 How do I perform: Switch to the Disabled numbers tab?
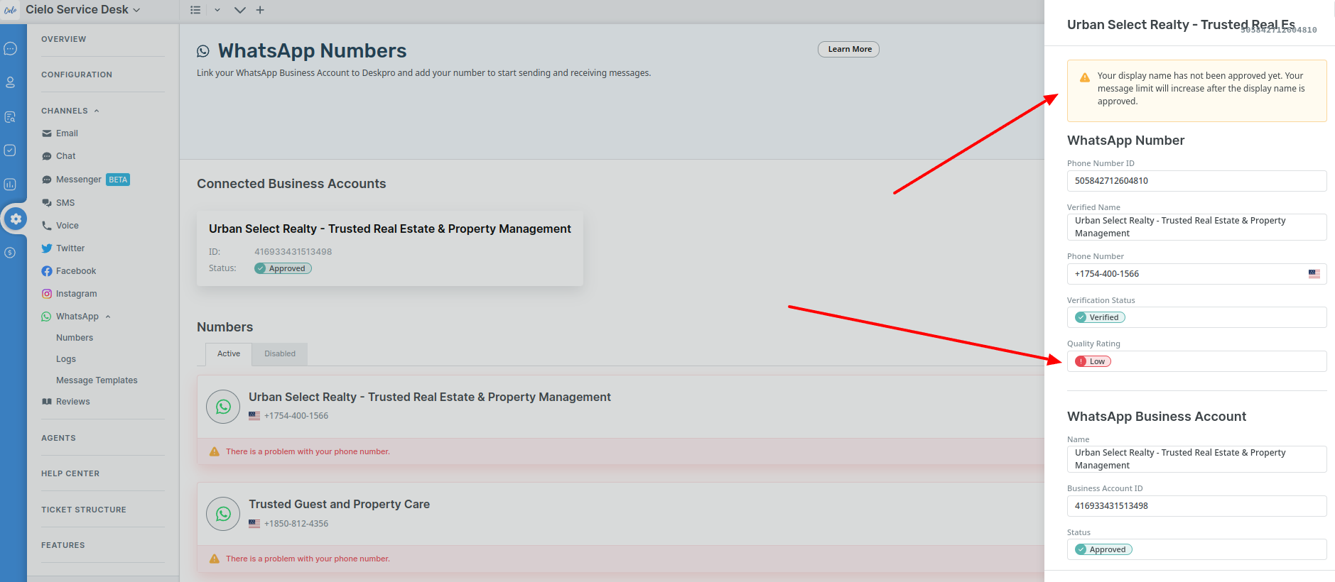[x=280, y=353]
